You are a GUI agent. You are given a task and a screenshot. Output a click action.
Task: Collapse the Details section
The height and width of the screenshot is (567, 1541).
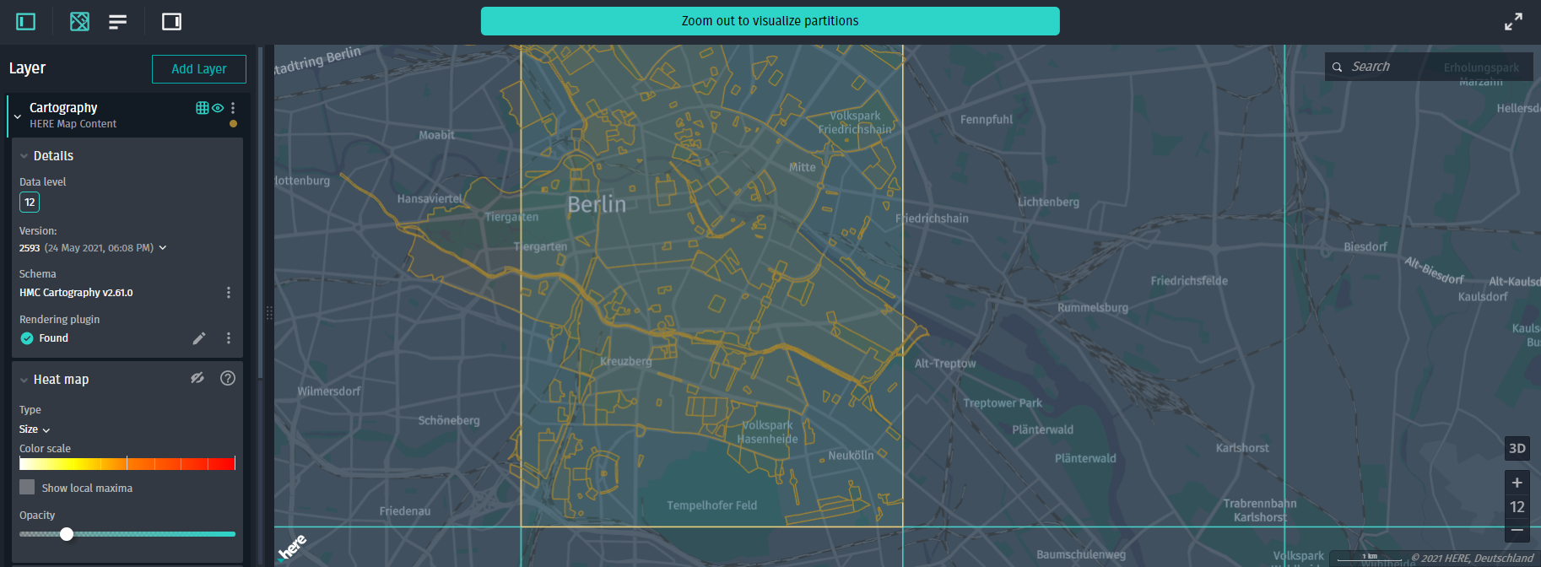tap(24, 156)
